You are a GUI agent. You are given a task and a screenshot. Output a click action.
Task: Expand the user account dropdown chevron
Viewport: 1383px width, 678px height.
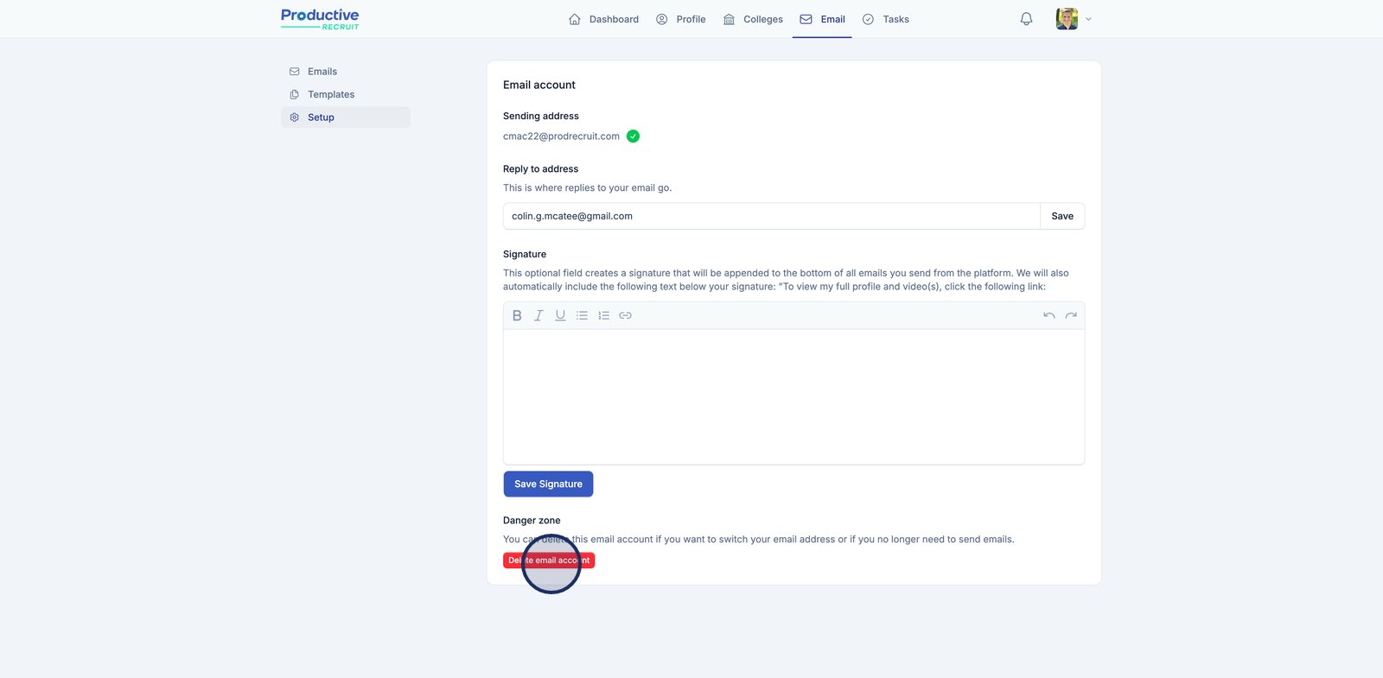pos(1088,19)
